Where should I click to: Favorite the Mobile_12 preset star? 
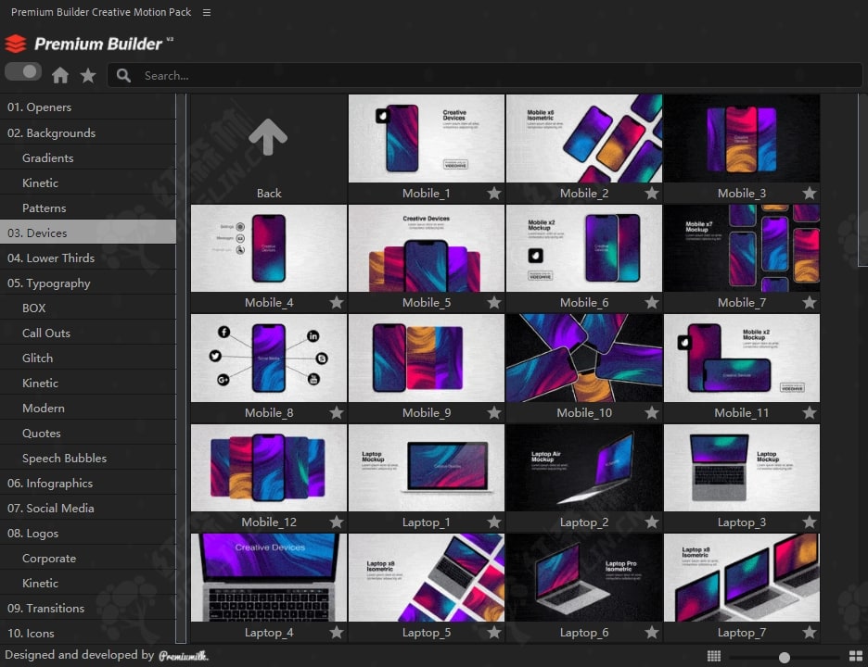(x=336, y=522)
